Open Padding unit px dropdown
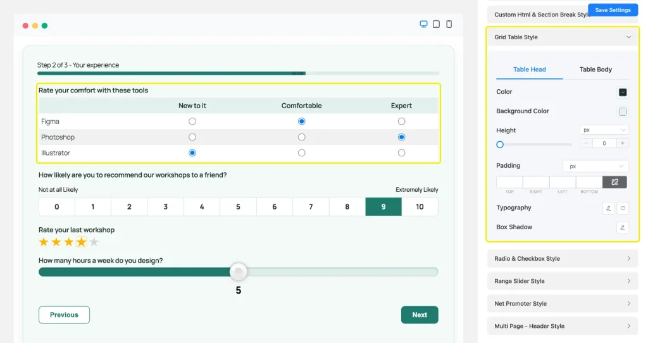Image resolution: width=648 pixels, height=343 pixels. (595, 166)
